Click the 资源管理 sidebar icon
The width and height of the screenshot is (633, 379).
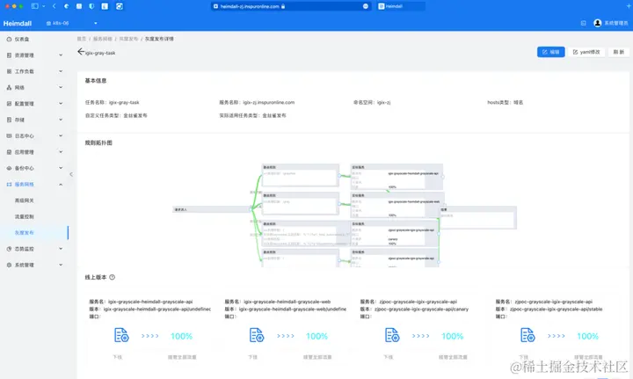[x=9, y=55]
